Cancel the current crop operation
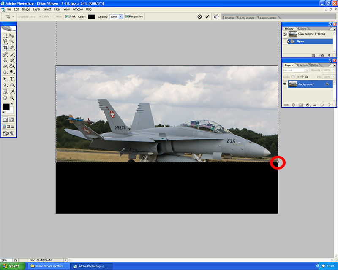This screenshot has height=270, width=338. tap(199, 16)
